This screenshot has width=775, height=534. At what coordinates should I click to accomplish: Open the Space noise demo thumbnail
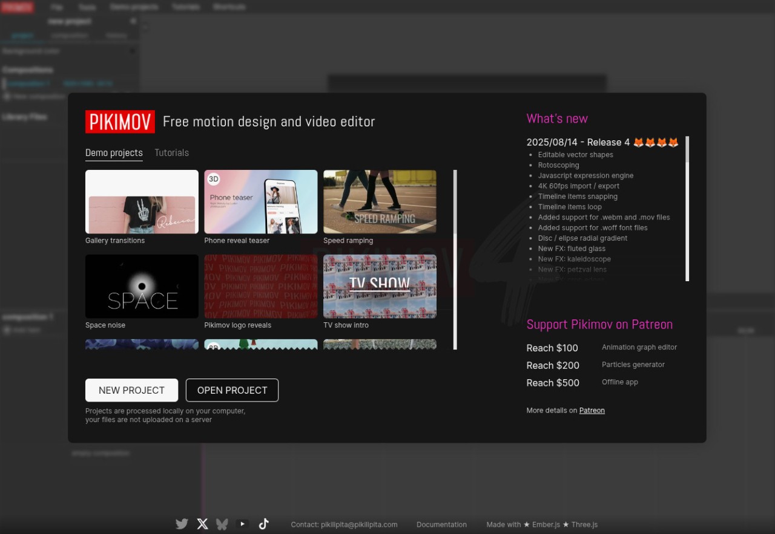click(x=142, y=286)
